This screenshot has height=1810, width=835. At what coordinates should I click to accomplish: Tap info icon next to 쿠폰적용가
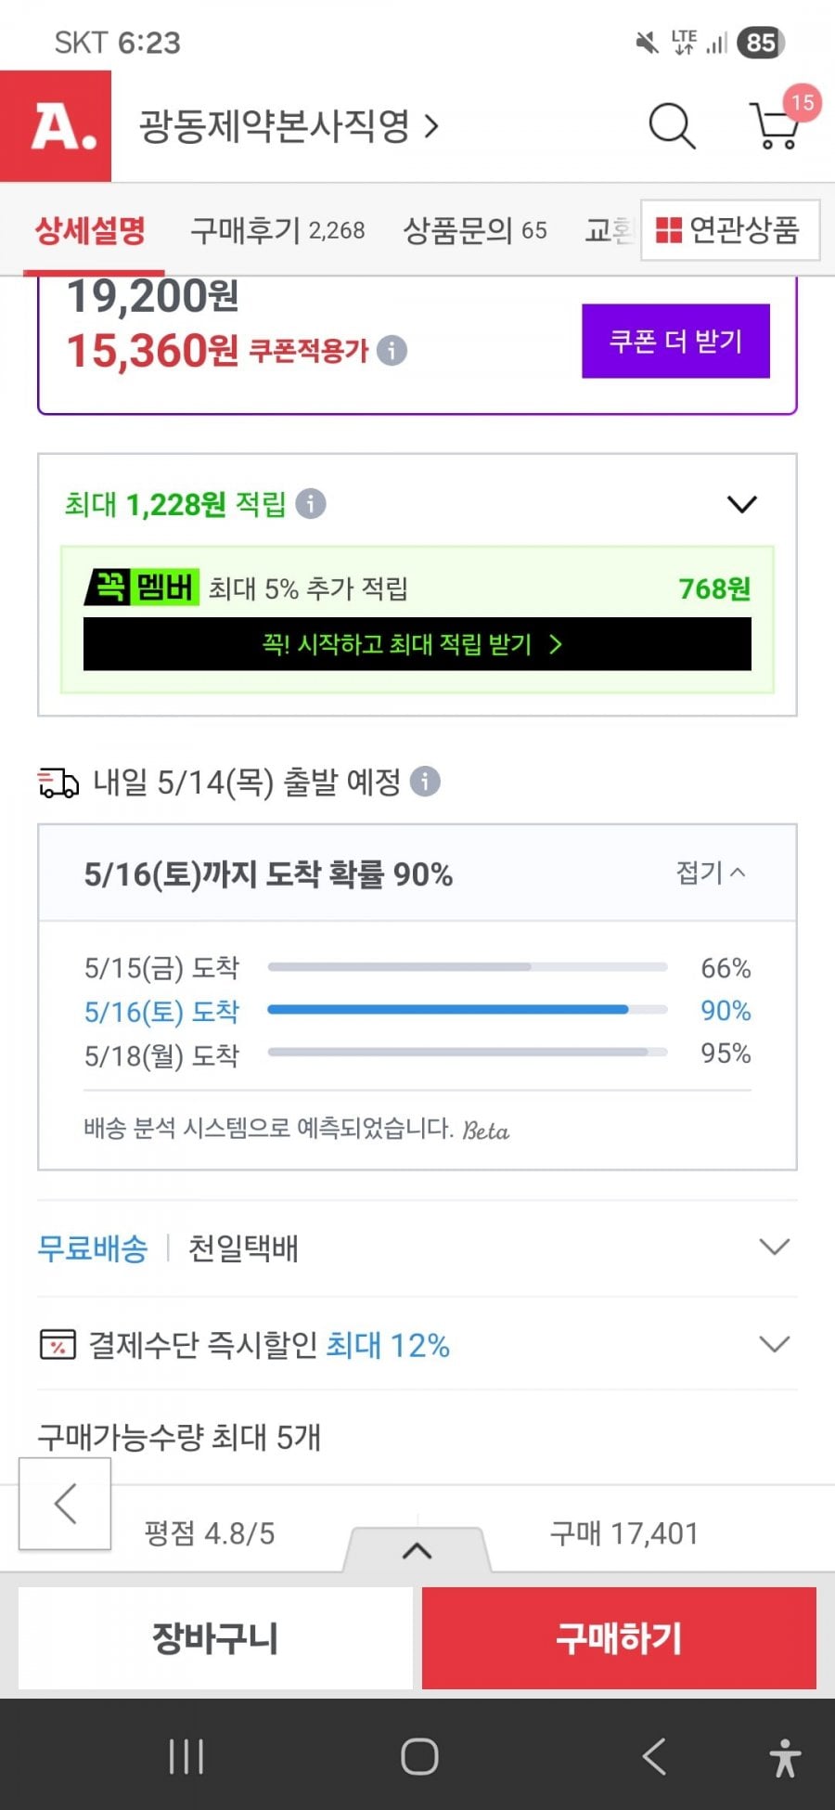tap(392, 351)
